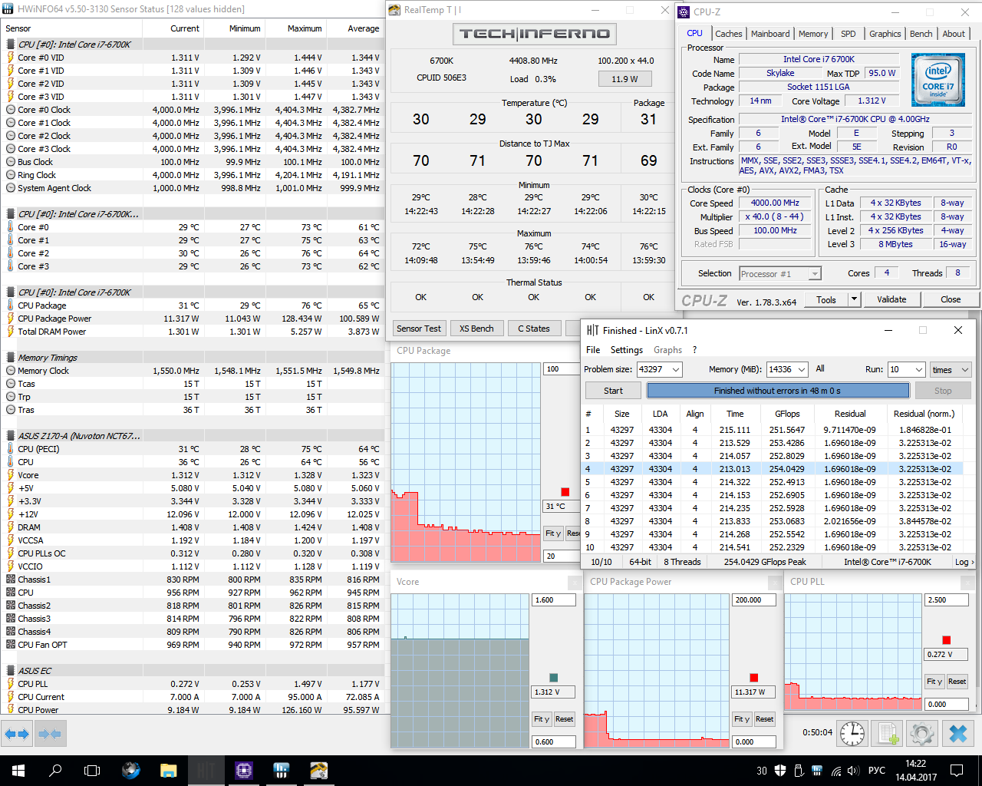Switch to the Mainboard tab in CPU-Z
This screenshot has width=982, height=786.
coord(770,34)
